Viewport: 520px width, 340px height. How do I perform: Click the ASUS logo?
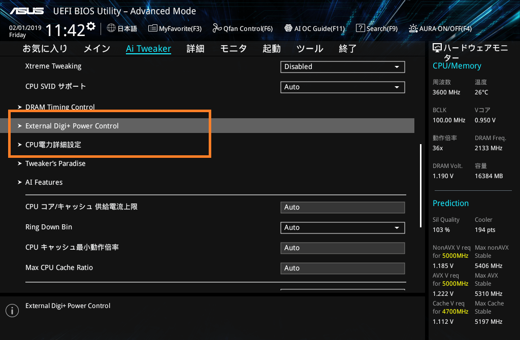coord(26,11)
